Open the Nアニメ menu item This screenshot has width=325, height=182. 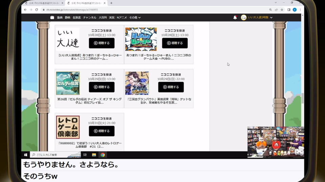pos(122,18)
